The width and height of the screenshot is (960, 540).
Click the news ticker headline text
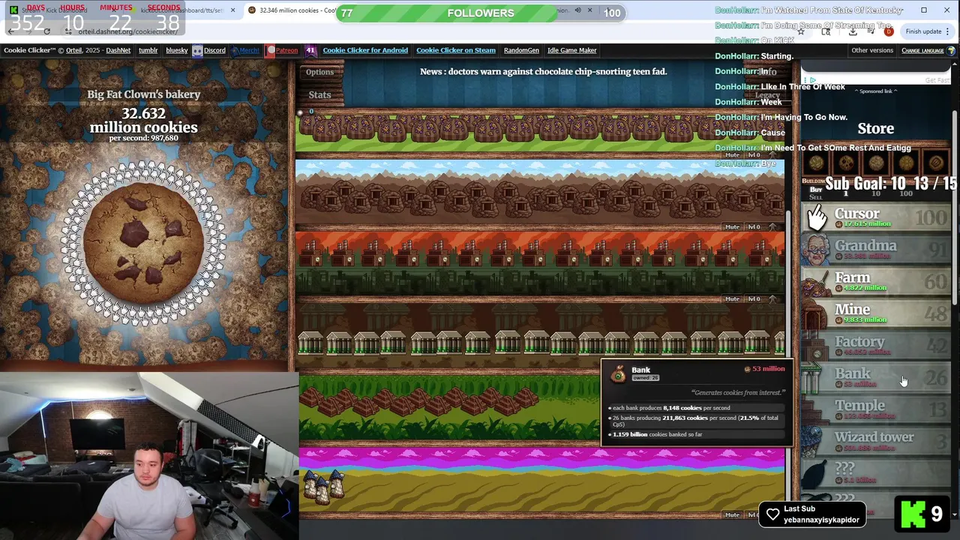544,71
